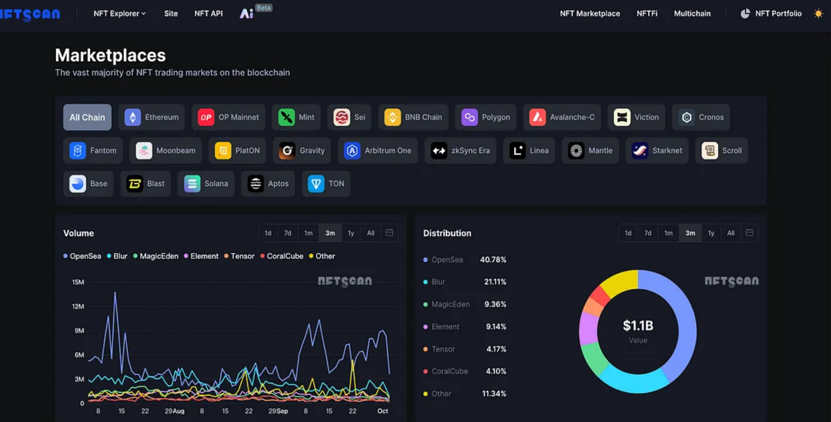831x422 pixels.
Task: Toggle MagicEden series in Volume legend
Action: click(156, 256)
